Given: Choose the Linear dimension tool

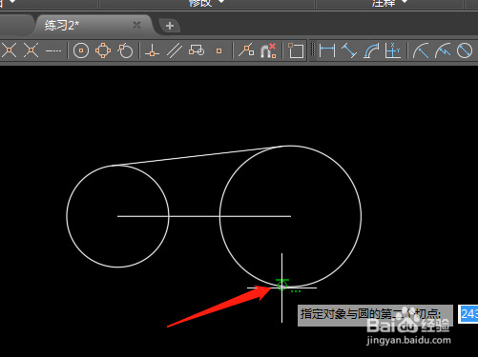Looking at the screenshot, I should click(x=327, y=50).
